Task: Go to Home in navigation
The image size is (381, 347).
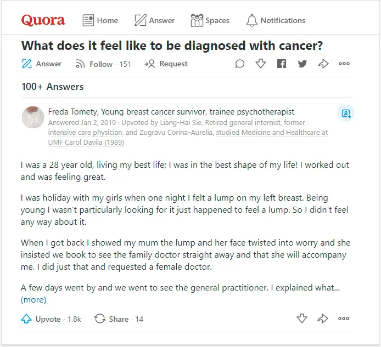Action: tap(100, 20)
